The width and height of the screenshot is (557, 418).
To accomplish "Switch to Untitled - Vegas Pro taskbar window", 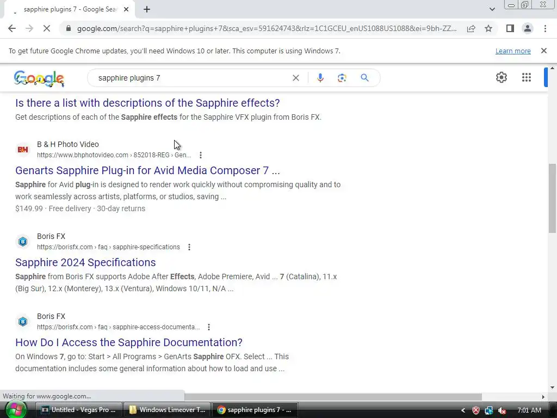I will pos(79,410).
